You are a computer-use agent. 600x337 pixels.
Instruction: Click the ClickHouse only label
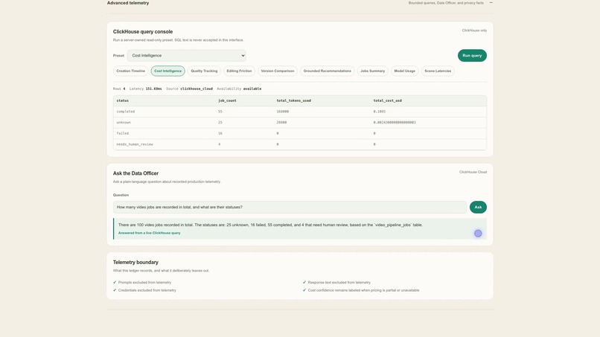coord(474,31)
